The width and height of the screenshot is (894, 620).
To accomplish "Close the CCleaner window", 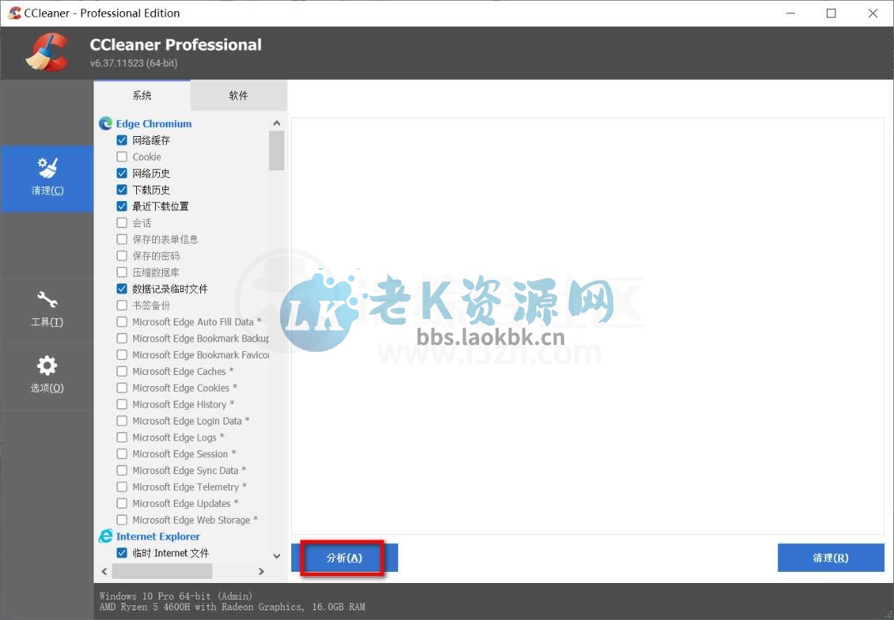I will [x=873, y=13].
